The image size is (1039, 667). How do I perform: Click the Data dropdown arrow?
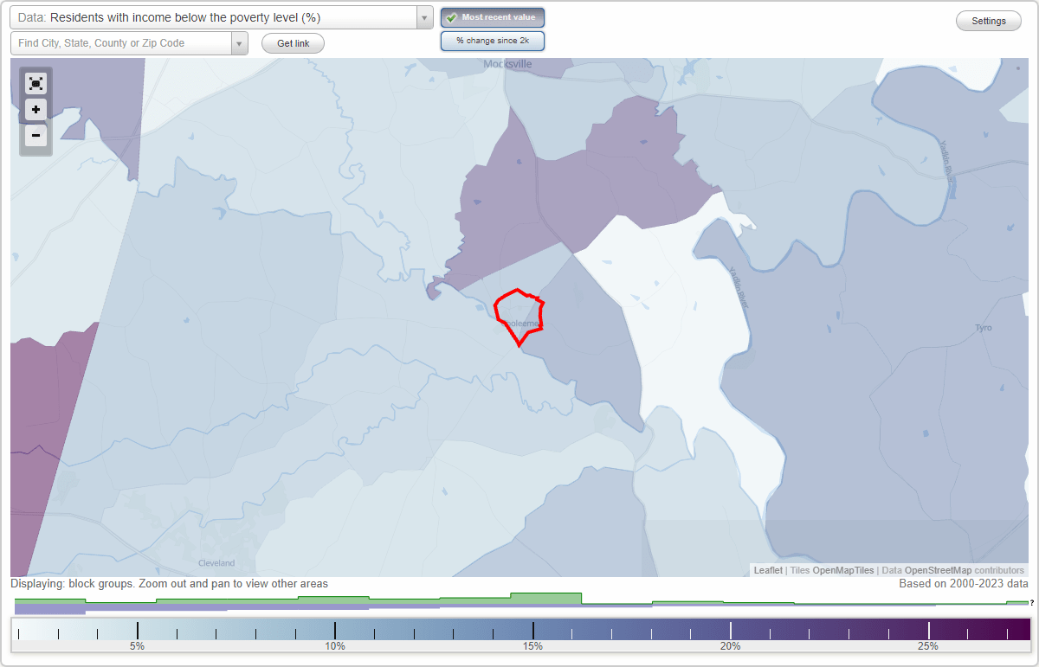[423, 17]
